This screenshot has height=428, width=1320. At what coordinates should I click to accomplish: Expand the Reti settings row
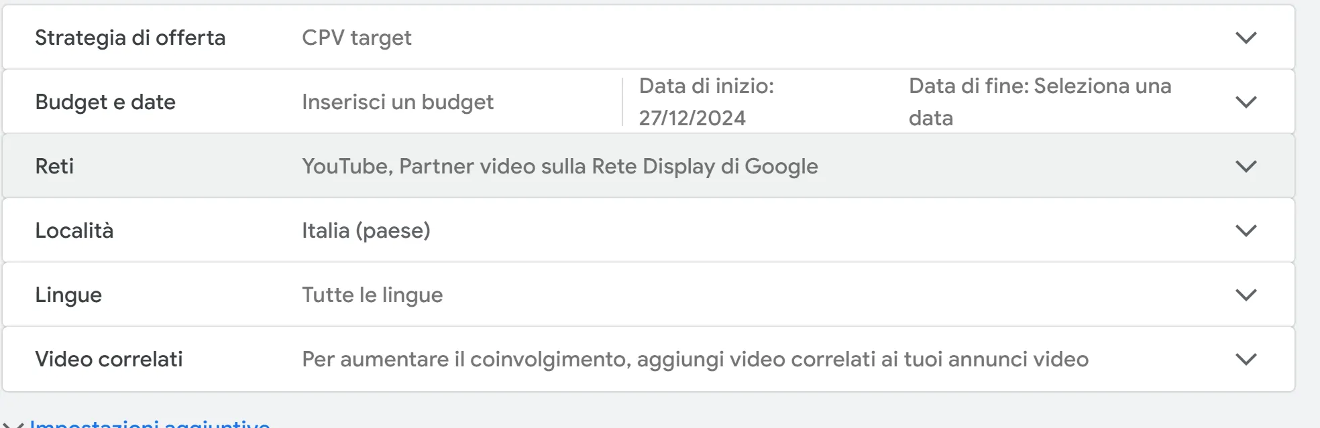pyautogui.click(x=1246, y=166)
